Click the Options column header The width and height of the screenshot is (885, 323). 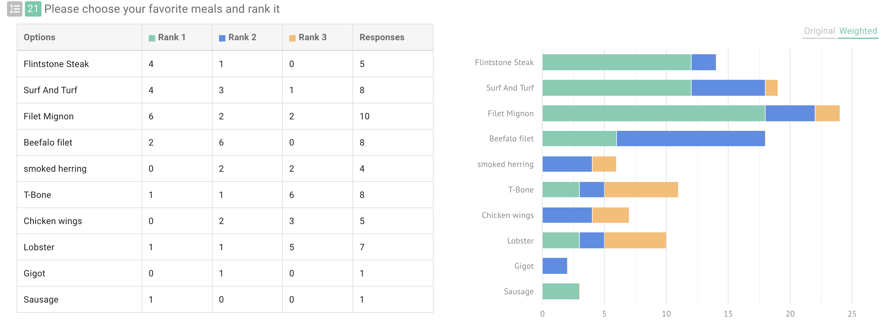coord(40,37)
